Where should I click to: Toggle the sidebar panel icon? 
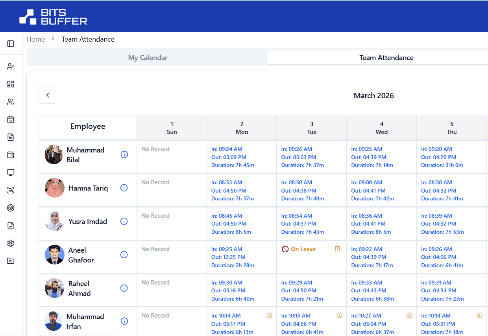(11, 44)
